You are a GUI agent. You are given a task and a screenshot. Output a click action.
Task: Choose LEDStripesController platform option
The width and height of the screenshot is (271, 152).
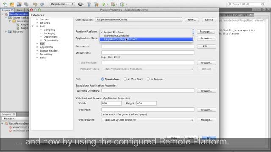coord(146,35)
